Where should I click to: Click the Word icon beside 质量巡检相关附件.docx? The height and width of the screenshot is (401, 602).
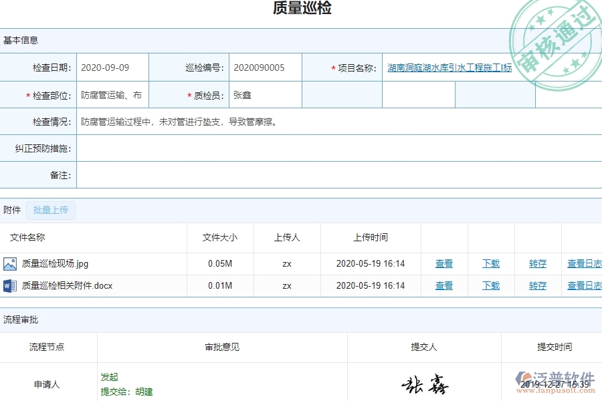[x=10, y=285]
